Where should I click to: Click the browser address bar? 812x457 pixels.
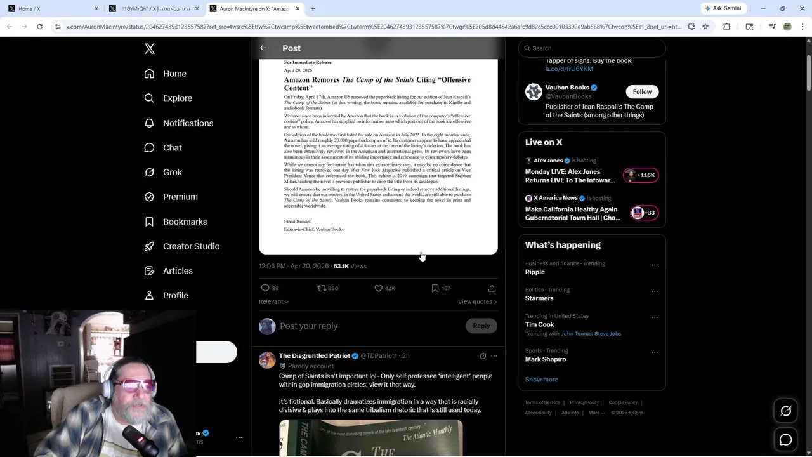pyautogui.click(x=373, y=27)
